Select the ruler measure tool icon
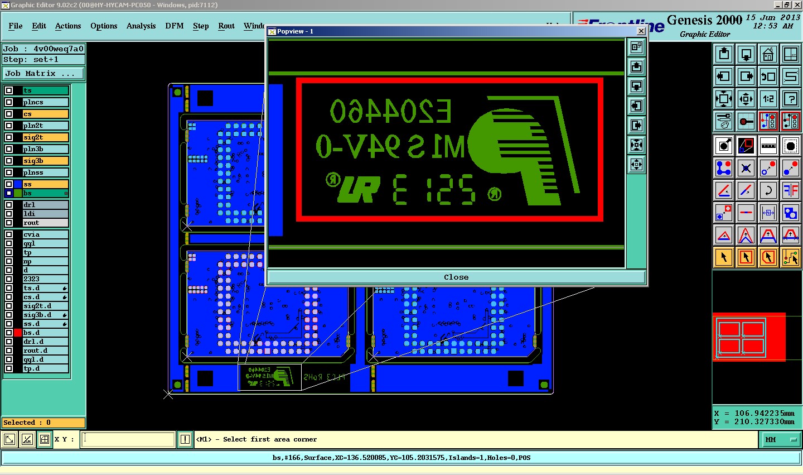 pyautogui.click(x=768, y=146)
